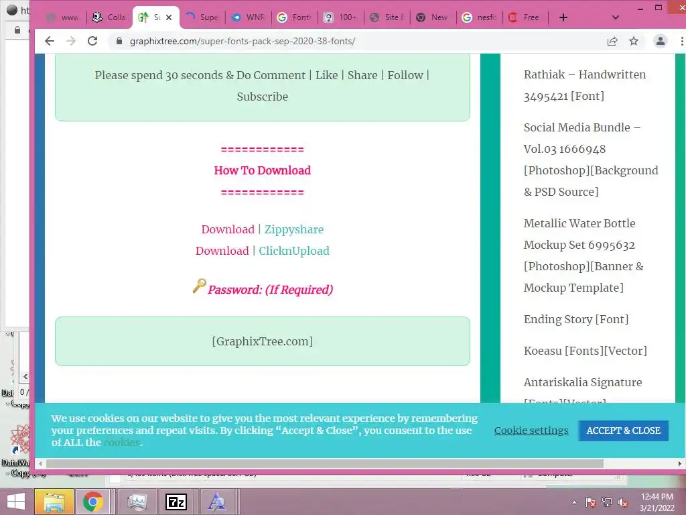Open Rathiak Handwritten font post
The image size is (686, 515).
(x=584, y=85)
